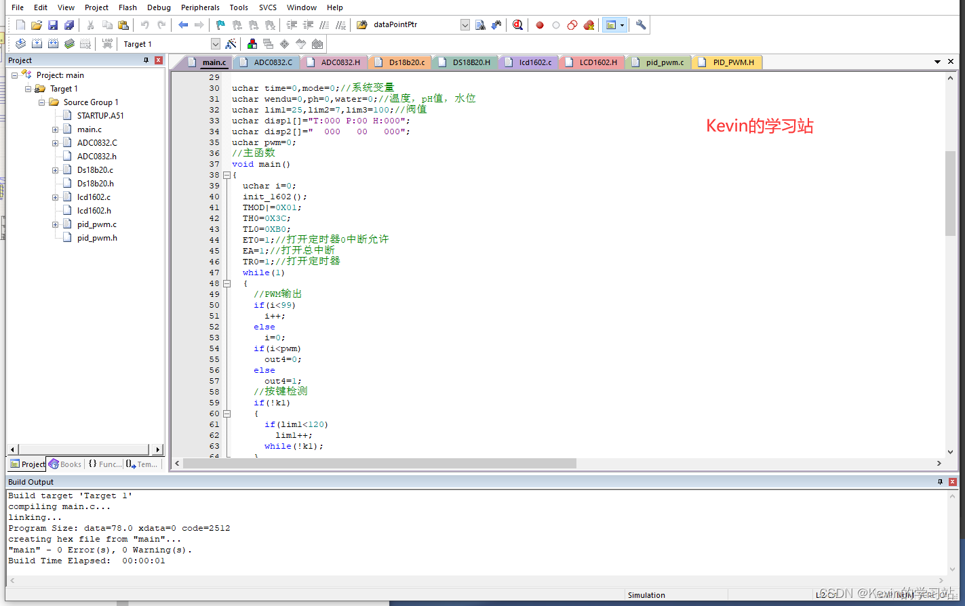965x606 pixels.
Task: Start the debug session with the magnifier 'd' icon
Action: (518, 25)
